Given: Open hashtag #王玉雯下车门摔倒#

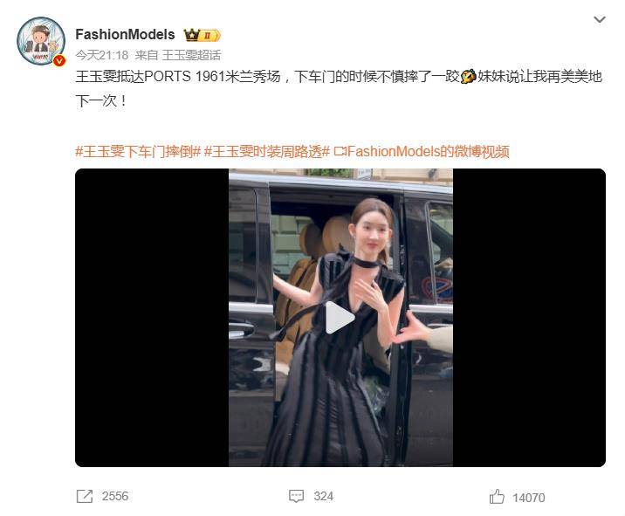Looking at the screenshot, I should (x=138, y=152).
